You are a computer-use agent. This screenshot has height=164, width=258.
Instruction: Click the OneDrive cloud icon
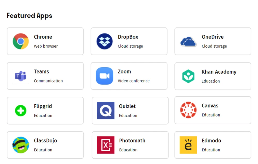(188, 41)
